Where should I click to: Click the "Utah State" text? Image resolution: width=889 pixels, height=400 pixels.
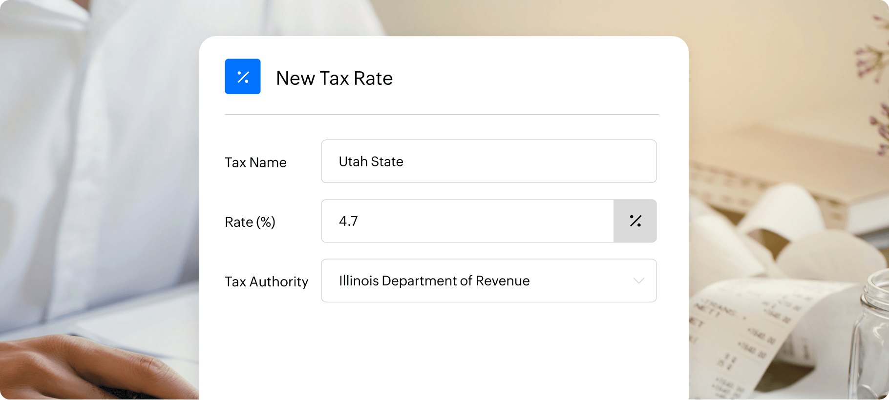click(x=371, y=161)
